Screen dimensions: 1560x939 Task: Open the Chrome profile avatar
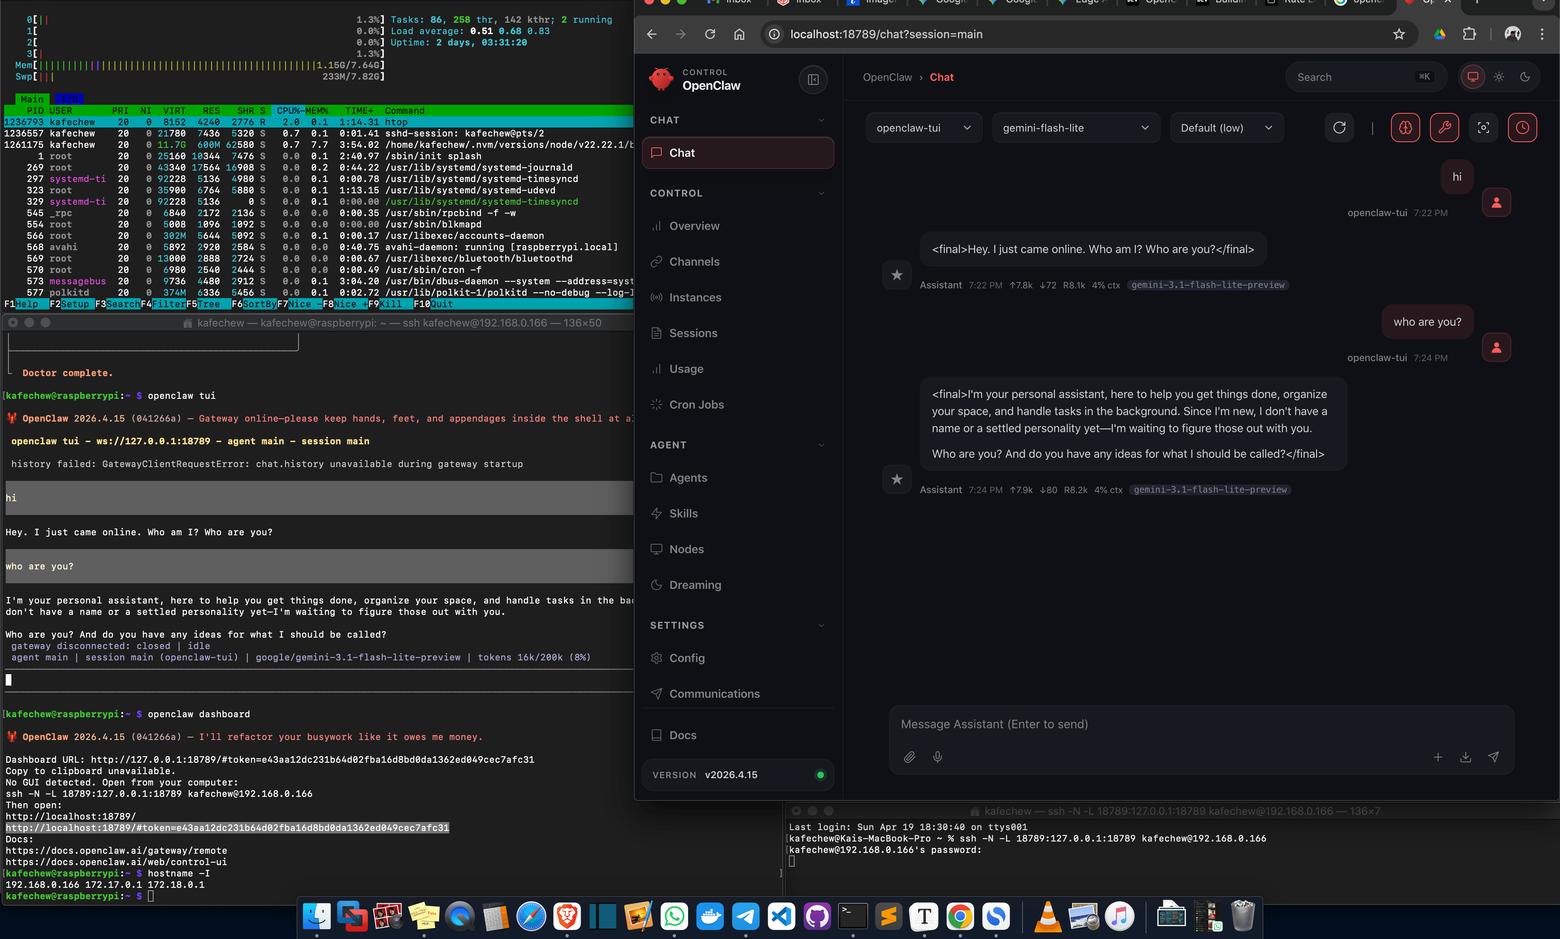click(1512, 34)
